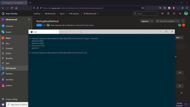Click amines/422 branch text in terminal
This screenshot has width=190, height=107.
tap(38, 41)
